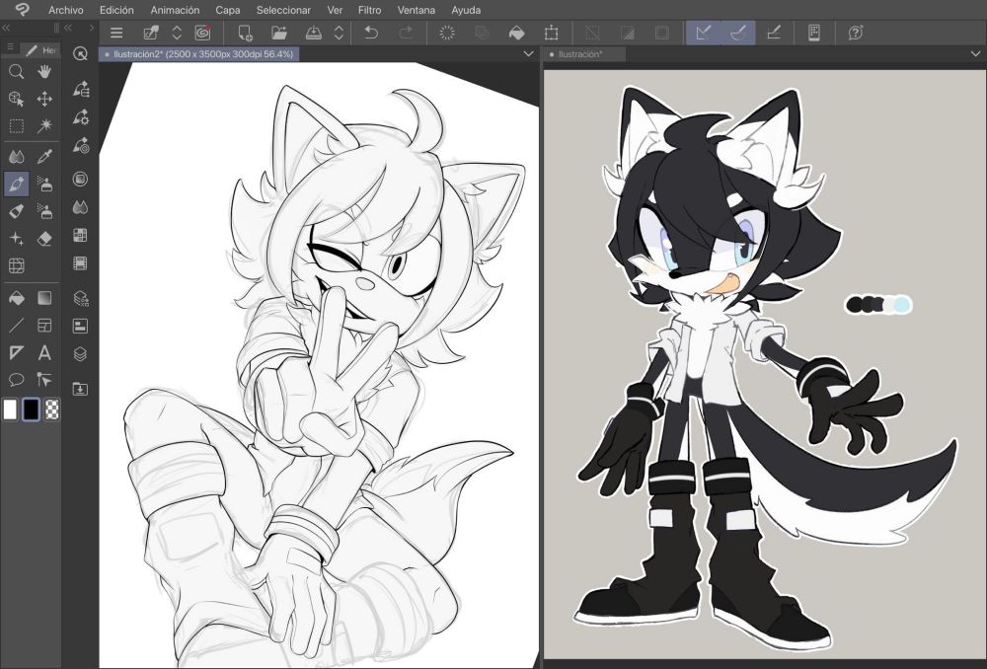The height and width of the screenshot is (669, 987).
Task: Select the white main color swatch
Action: (10, 409)
